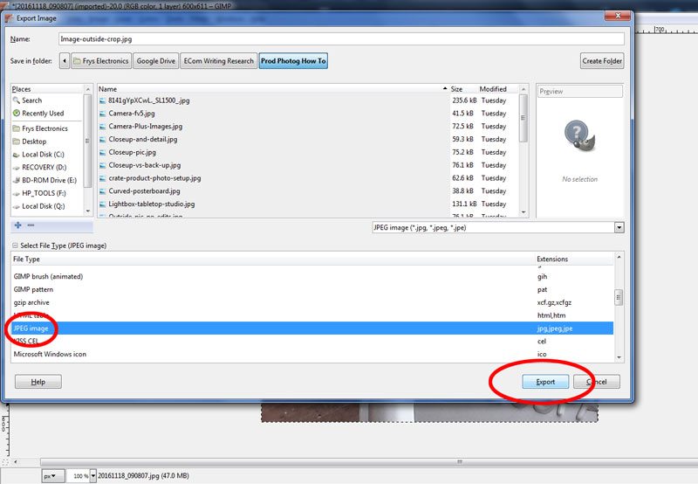Click file type list scrollbar thumb
Viewport: 698px width, 484px height.
point(619,297)
